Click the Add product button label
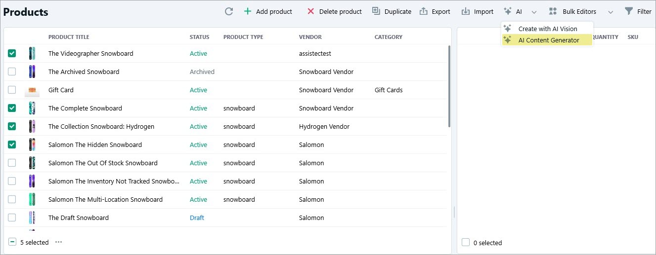Viewport: 656px width, 255px height. 274,11
